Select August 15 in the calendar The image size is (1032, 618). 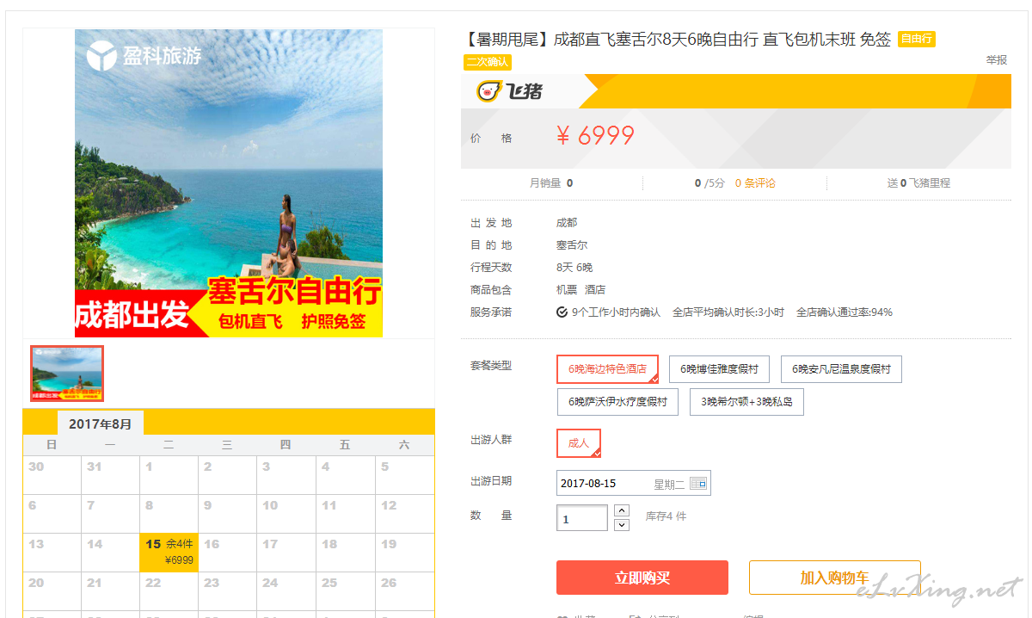point(169,552)
